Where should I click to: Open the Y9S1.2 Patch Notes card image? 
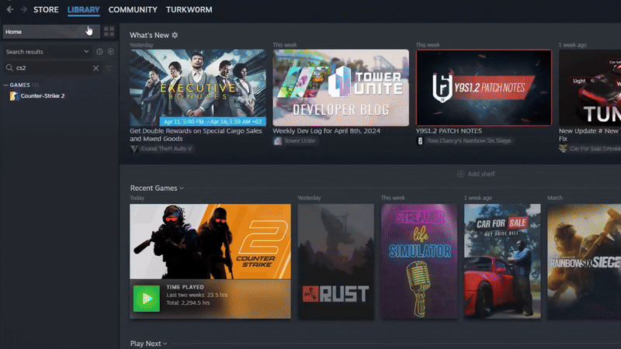[484, 88]
